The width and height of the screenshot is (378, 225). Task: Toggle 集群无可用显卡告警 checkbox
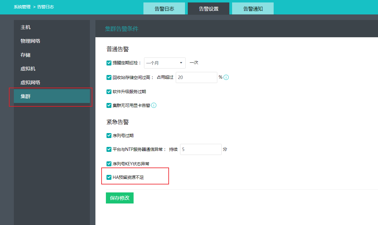pos(109,105)
